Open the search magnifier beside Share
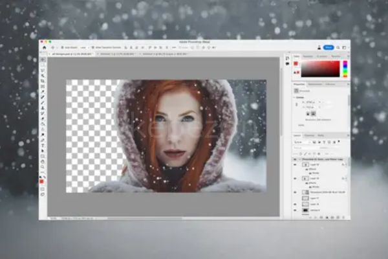Screen dimensions: 388x259 pos(338,47)
